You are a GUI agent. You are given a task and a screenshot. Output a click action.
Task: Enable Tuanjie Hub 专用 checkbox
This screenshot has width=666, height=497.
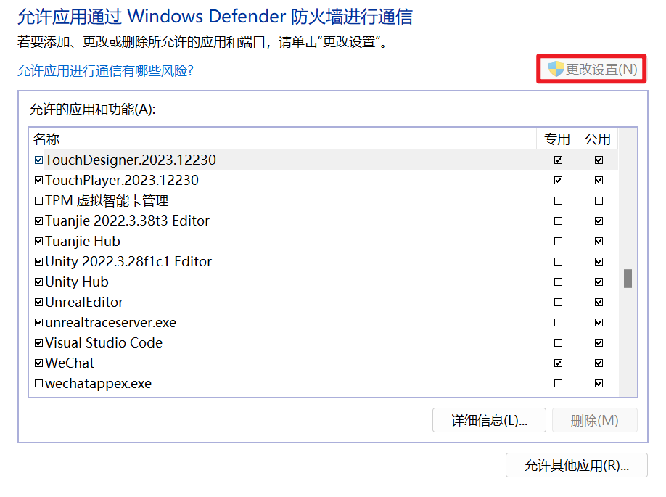tap(558, 242)
